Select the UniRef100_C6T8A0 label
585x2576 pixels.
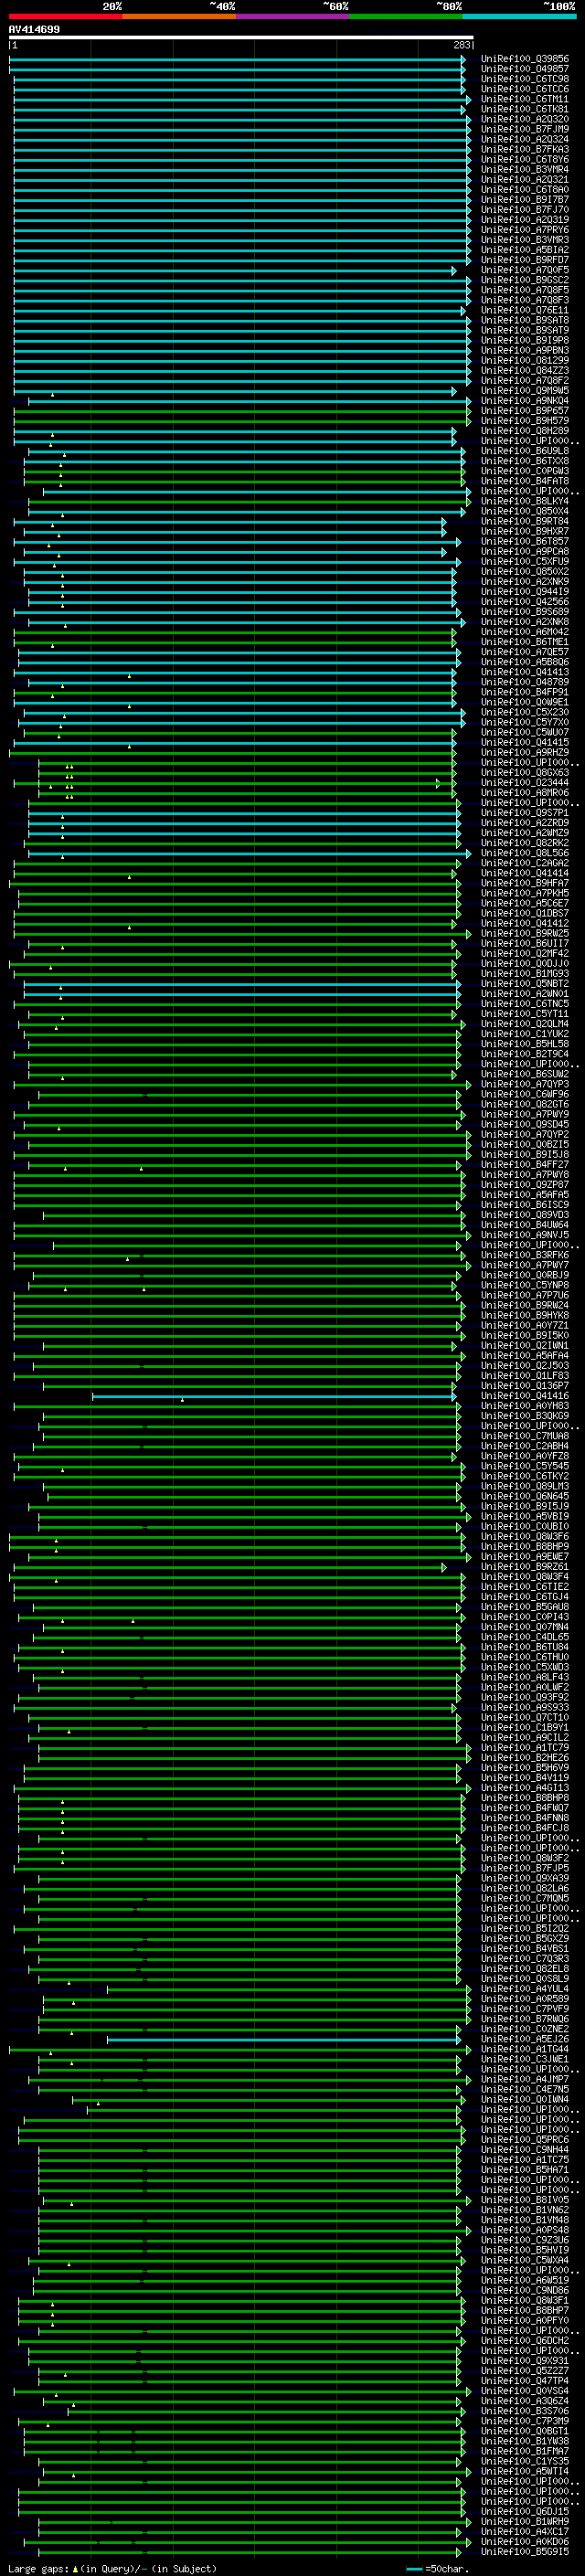click(x=525, y=189)
